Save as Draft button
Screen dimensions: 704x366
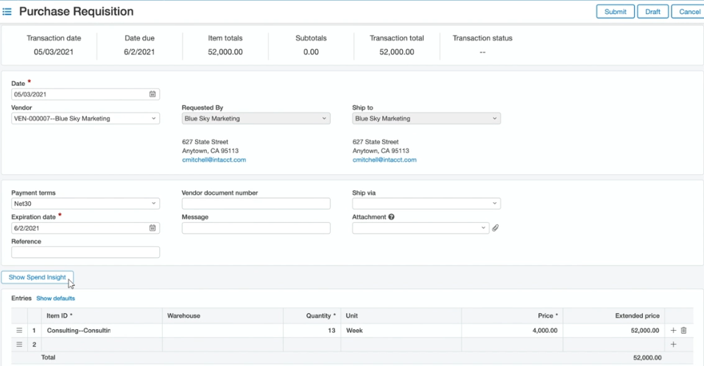pyautogui.click(x=652, y=12)
